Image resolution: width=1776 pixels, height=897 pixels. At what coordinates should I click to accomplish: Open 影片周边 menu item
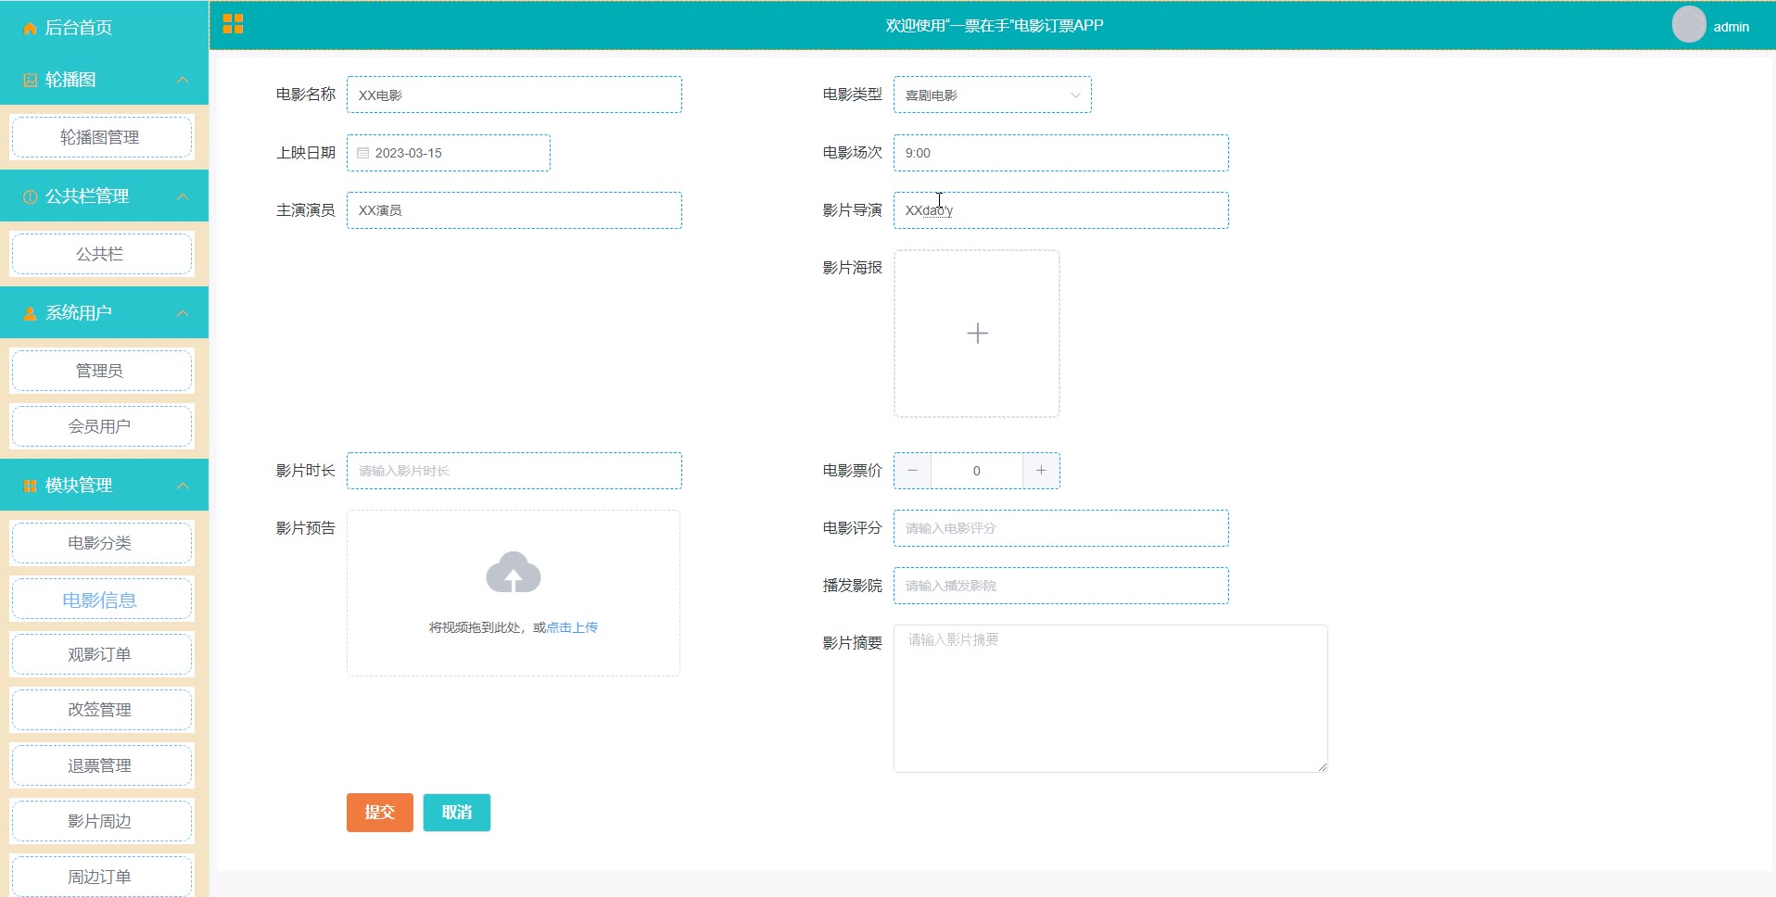pyautogui.click(x=101, y=821)
